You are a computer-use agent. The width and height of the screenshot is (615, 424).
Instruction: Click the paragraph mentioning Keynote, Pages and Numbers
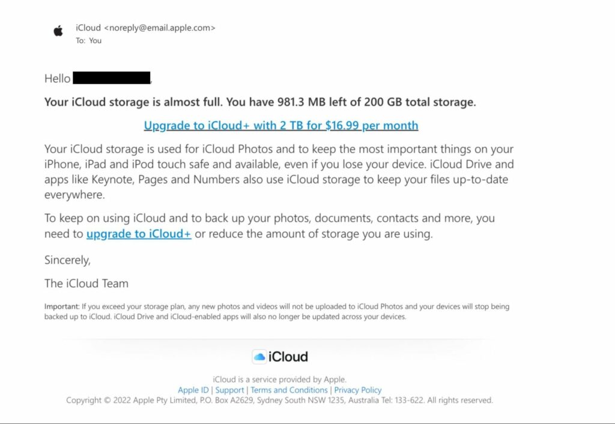[x=279, y=172]
